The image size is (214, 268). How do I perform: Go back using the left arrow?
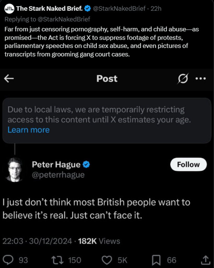coord(9,79)
